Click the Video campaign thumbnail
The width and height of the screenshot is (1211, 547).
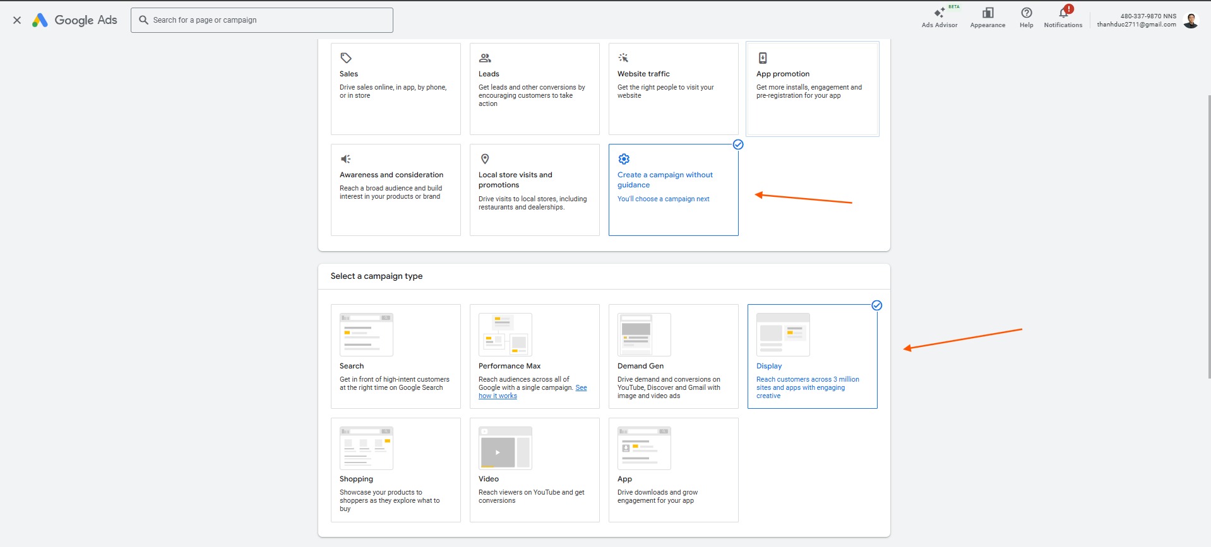[x=505, y=448]
